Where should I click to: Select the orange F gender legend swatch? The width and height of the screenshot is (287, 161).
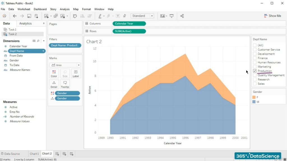coord(254,97)
